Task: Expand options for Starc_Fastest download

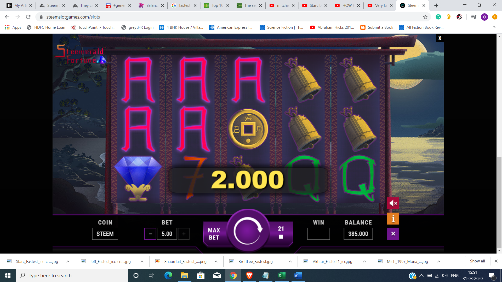Action: pyautogui.click(x=68, y=261)
